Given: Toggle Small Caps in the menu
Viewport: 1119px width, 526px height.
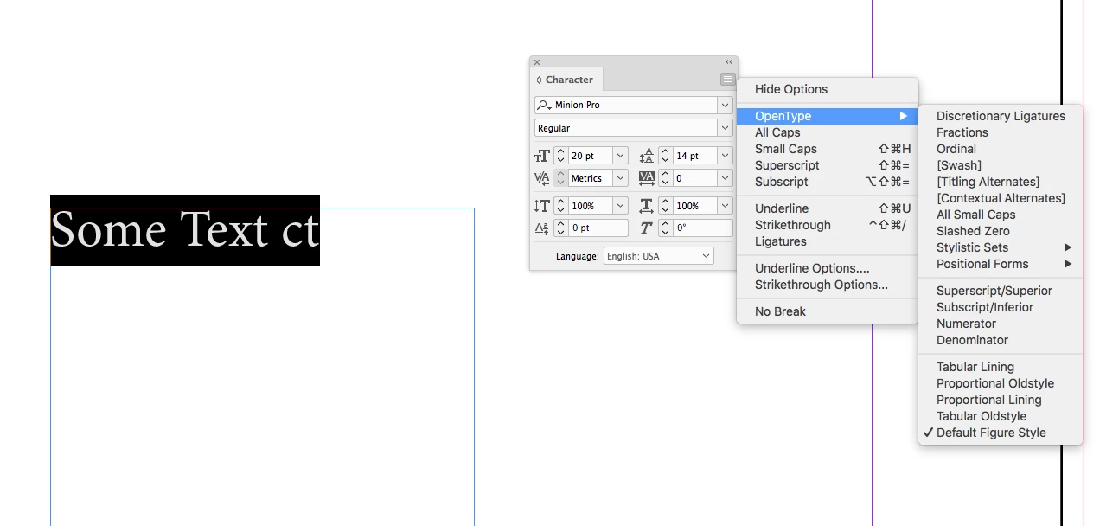Looking at the screenshot, I should pos(827,149).
